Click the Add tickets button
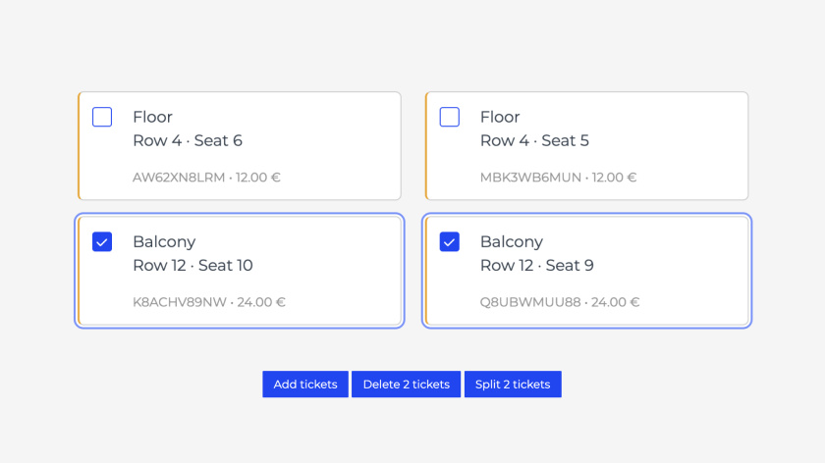This screenshot has height=463, width=825. coord(305,385)
